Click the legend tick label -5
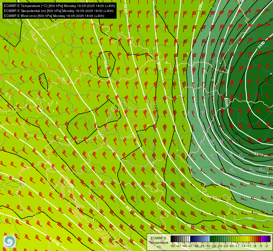 (x=260, y=246)
